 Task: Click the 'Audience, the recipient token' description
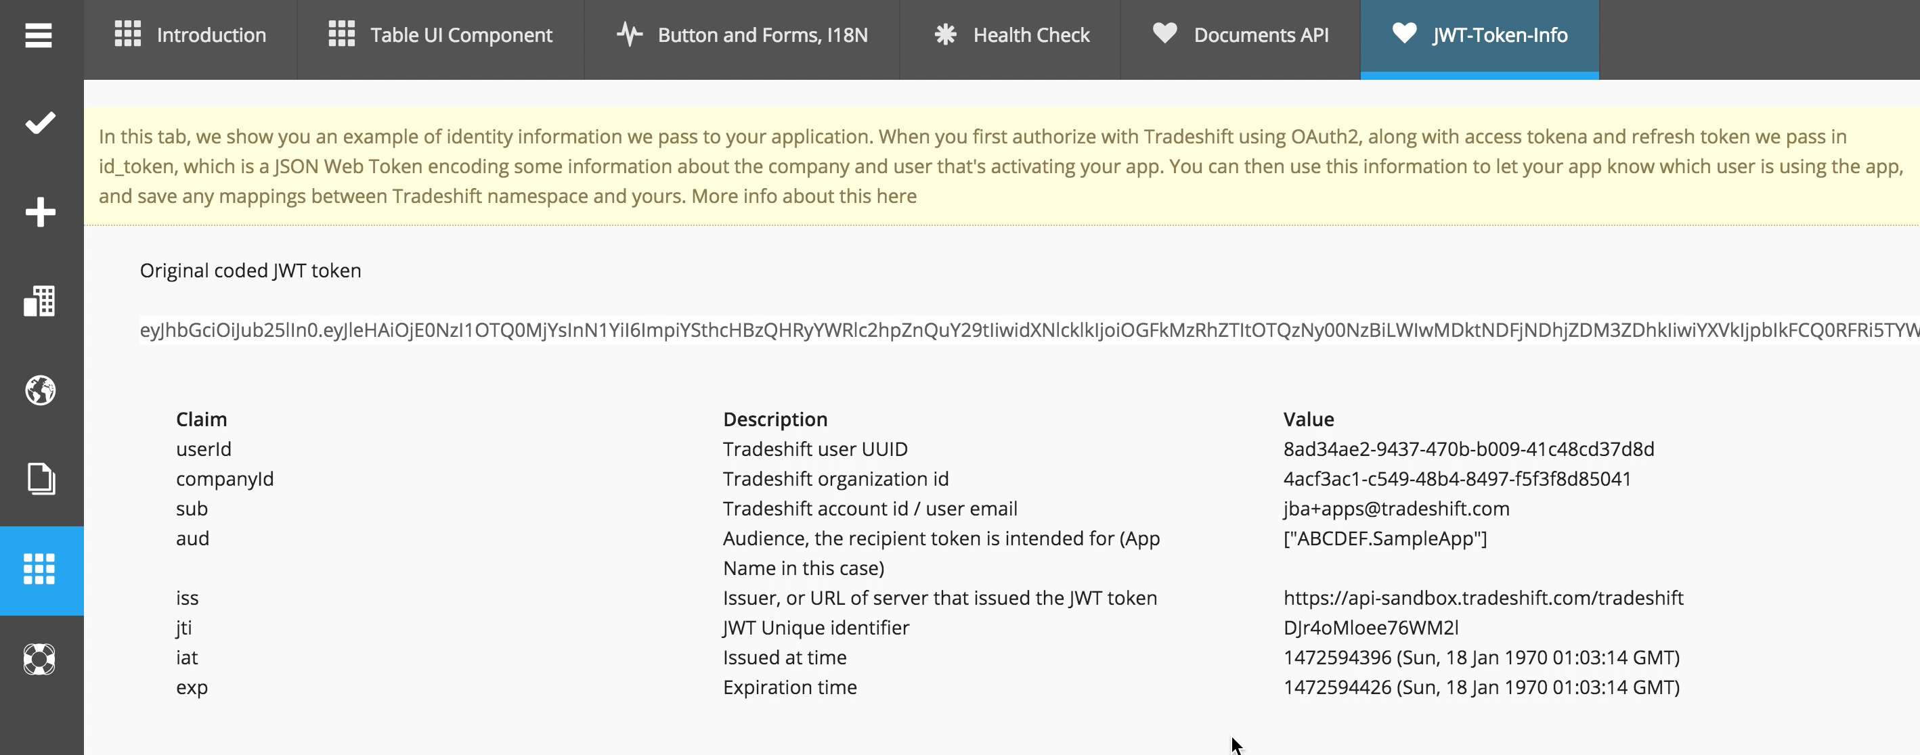click(x=941, y=553)
